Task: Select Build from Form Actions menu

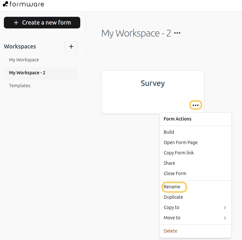Action: [169, 132]
